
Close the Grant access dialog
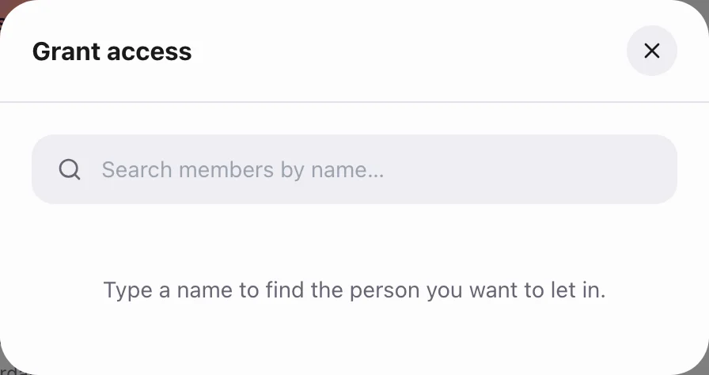(651, 51)
